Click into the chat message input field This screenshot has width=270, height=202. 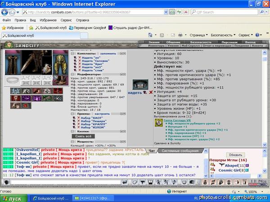point(65,182)
